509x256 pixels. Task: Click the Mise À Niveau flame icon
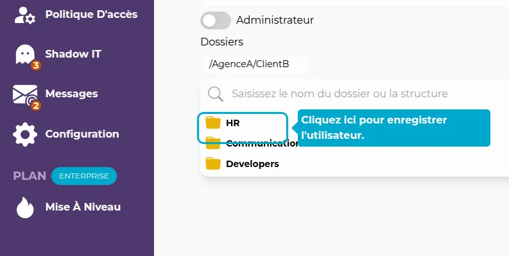[25, 207]
